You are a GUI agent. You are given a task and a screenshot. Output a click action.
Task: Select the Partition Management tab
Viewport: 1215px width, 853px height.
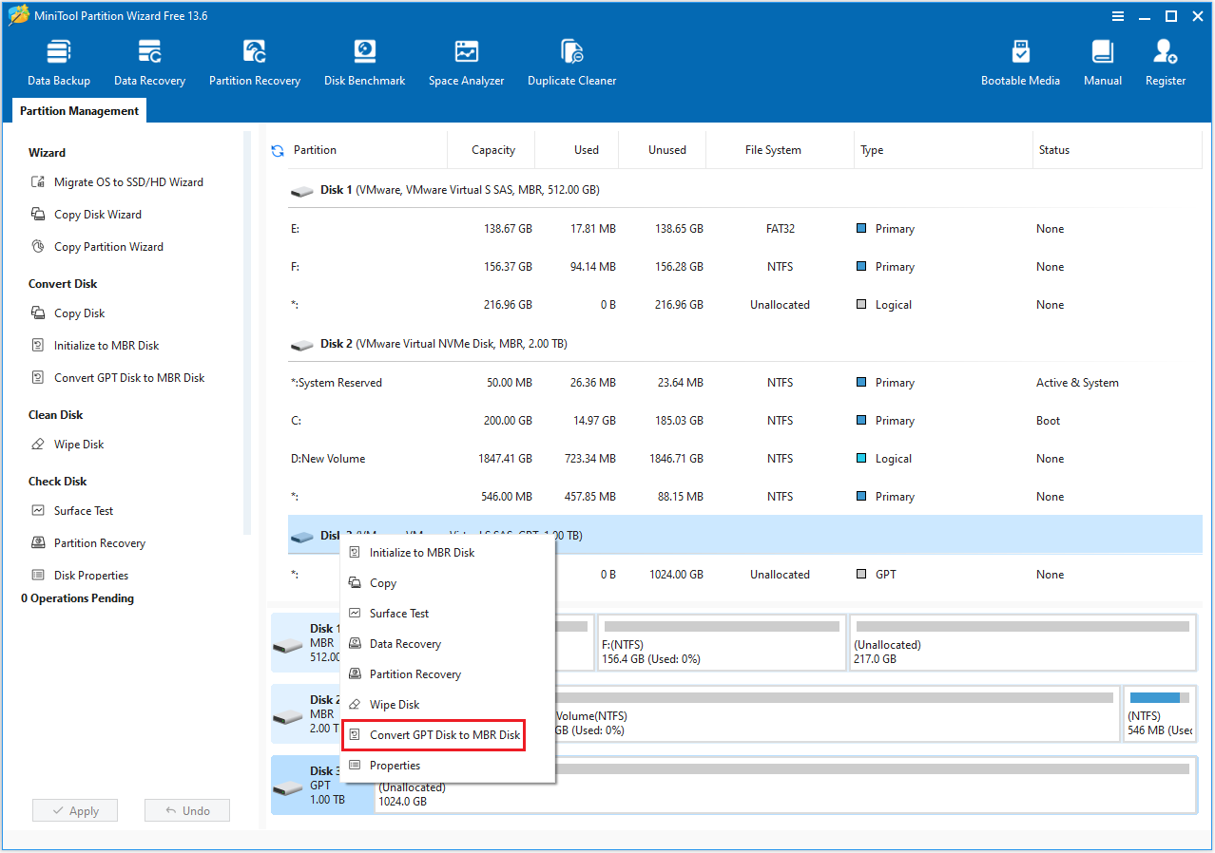[x=78, y=110]
